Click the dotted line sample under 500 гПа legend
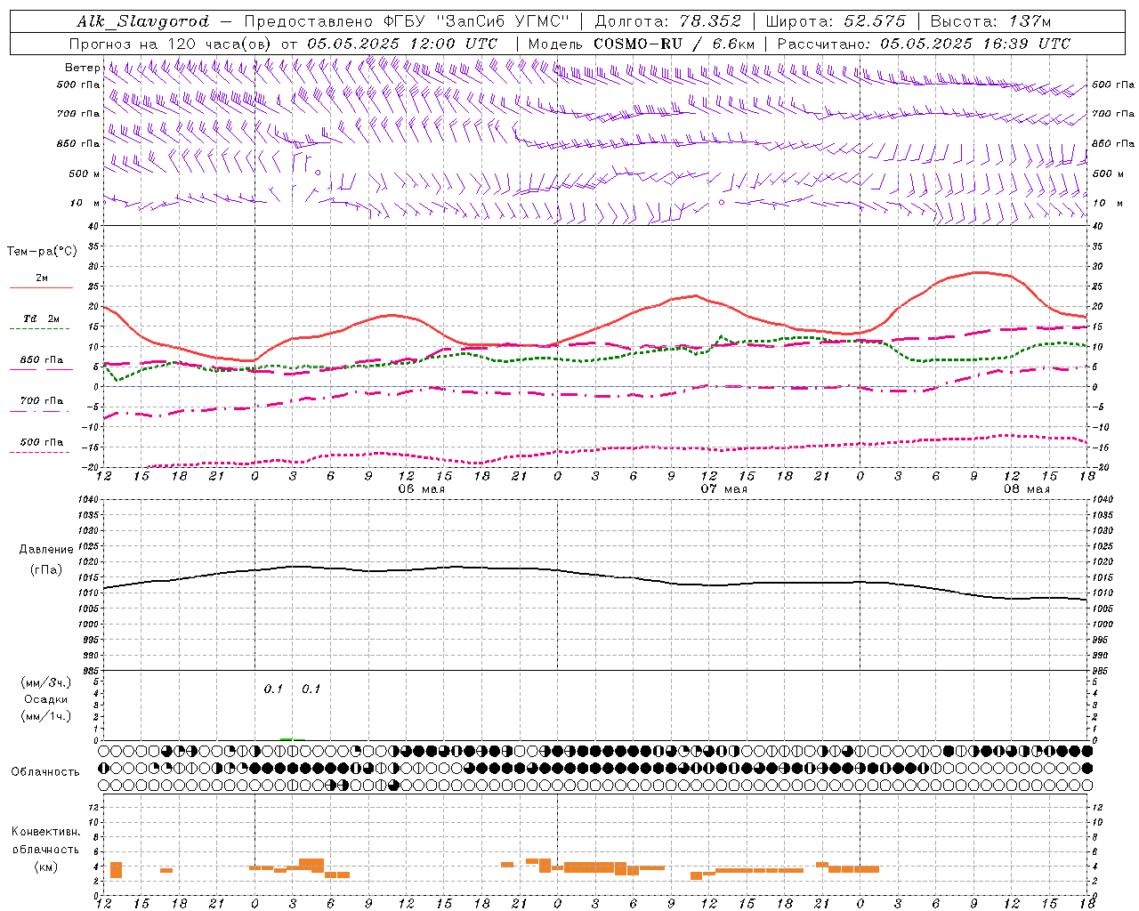The height and width of the screenshot is (911, 1139). 39,453
